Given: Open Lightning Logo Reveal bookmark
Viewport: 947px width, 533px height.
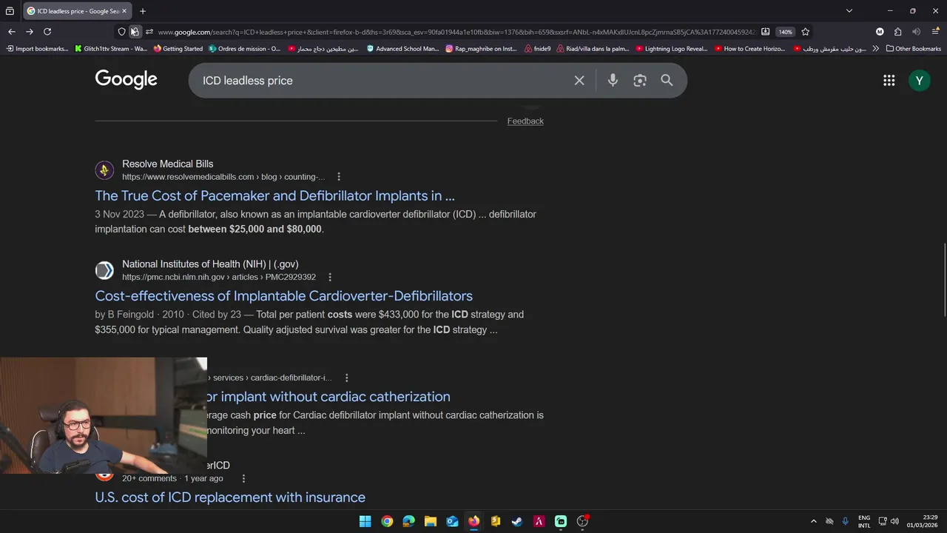Looking at the screenshot, I should [x=672, y=49].
